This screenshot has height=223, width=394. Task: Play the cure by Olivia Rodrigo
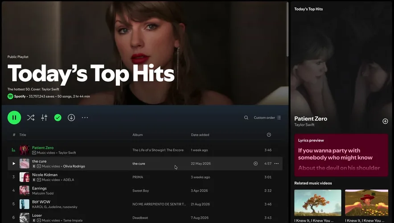point(14,163)
